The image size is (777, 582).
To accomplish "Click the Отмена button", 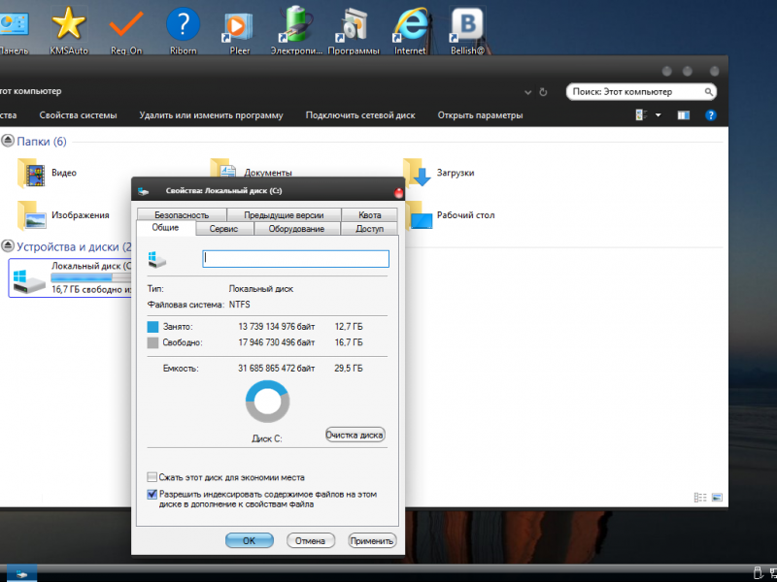I will (x=310, y=540).
